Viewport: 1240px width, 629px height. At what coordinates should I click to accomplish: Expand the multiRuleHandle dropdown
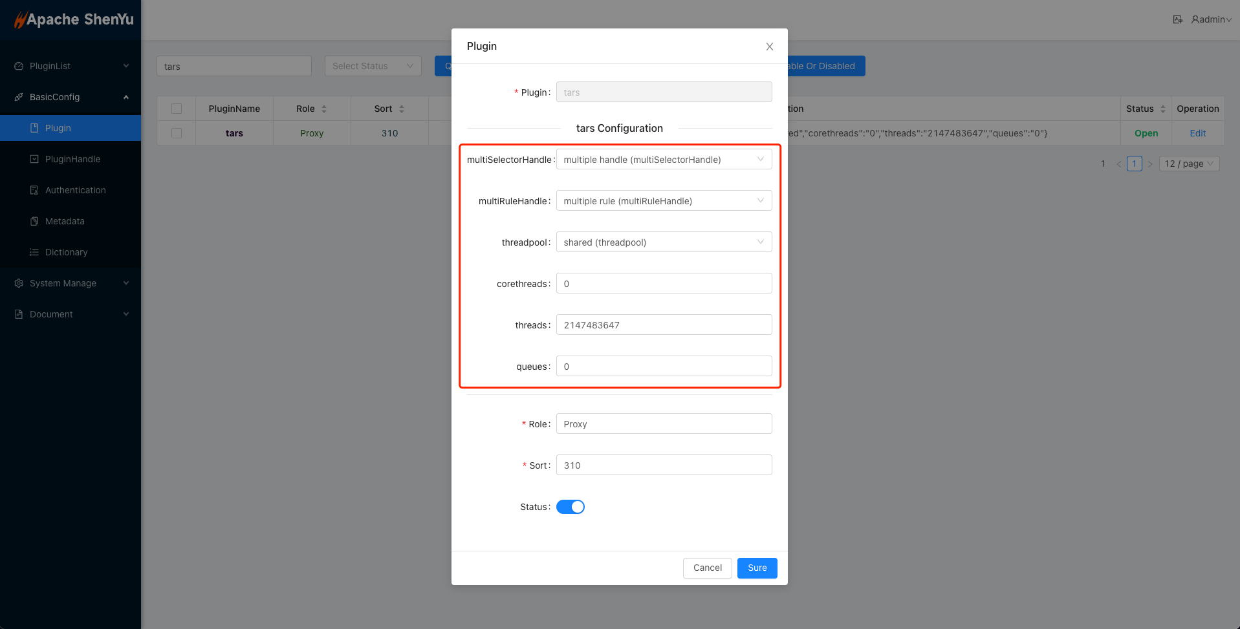[x=664, y=201]
